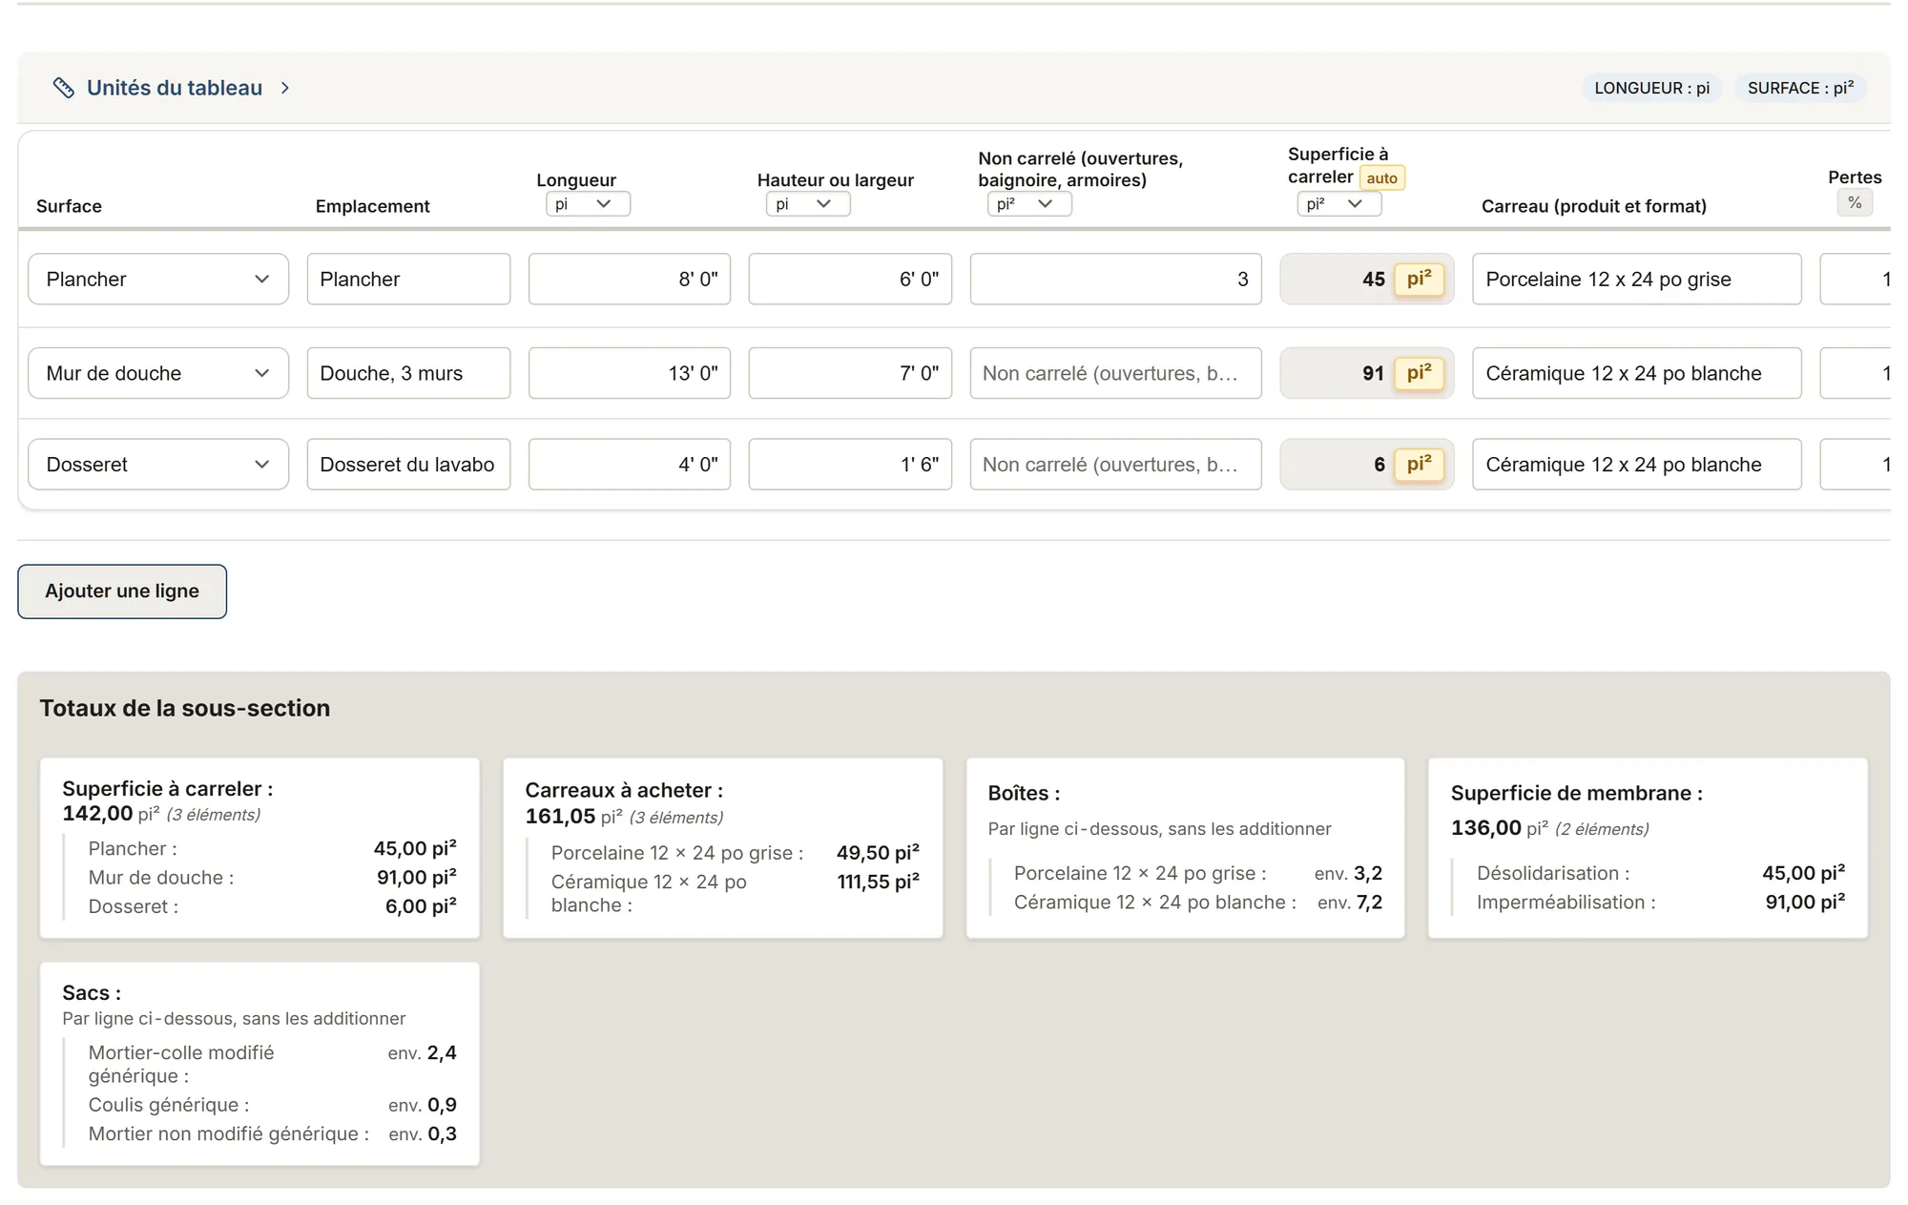The height and width of the screenshot is (1205, 1908).
Task: Click the Totaux de la sous-section heading
Action: (185, 708)
